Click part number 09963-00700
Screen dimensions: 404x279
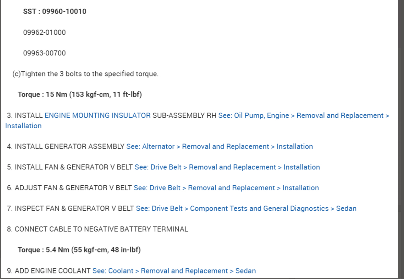(x=44, y=53)
